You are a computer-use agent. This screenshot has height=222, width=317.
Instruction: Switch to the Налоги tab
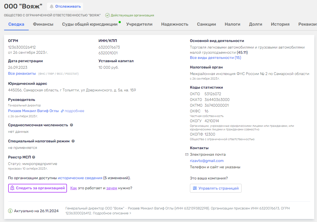tap(233, 24)
